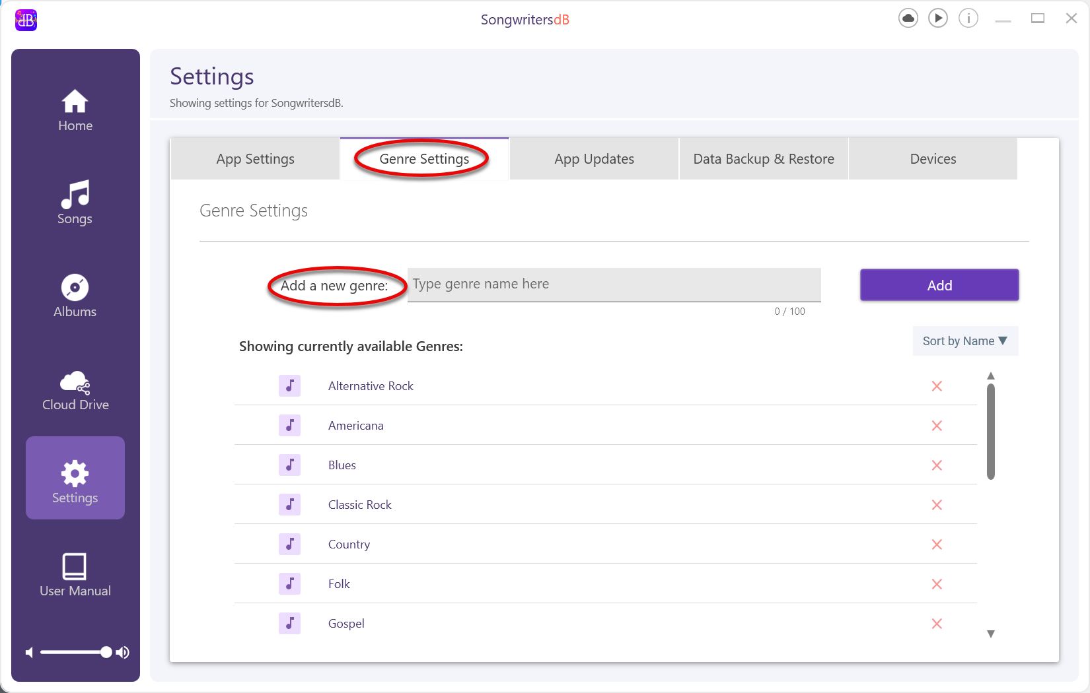Viewport: 1090px width, 693px height.
Task: Open the Sort by Name dropdown
Action: click(x=965, y=341)
